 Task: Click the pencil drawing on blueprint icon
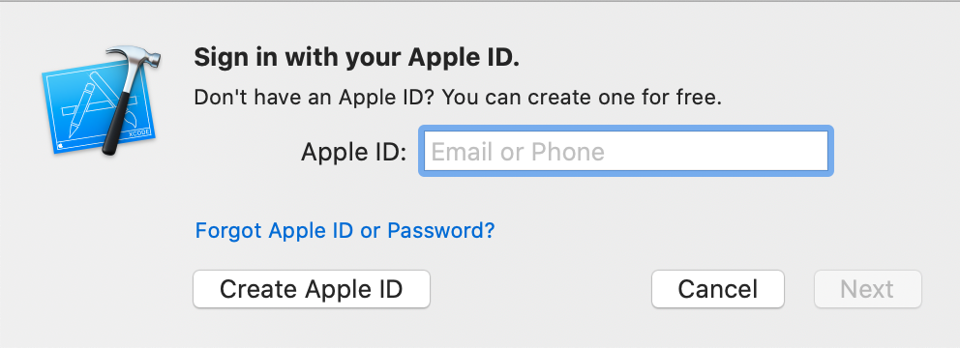(81, 111)
